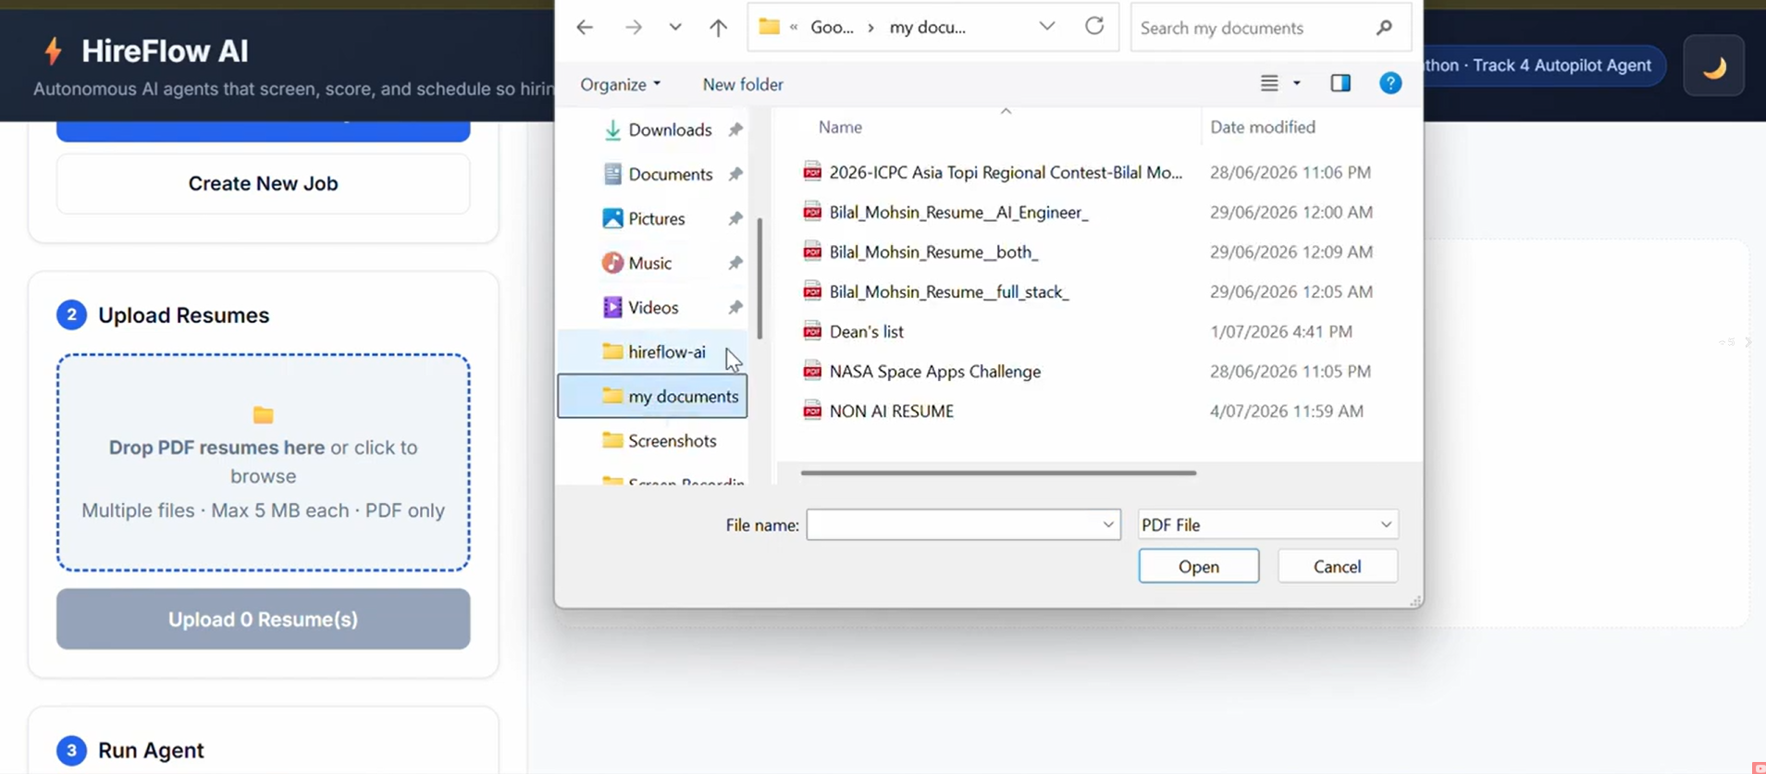Viewport: 1766px width, 774px height.
Task: Click the Goo... breadcrumb in address bar
Action: (x=832, y=28)
